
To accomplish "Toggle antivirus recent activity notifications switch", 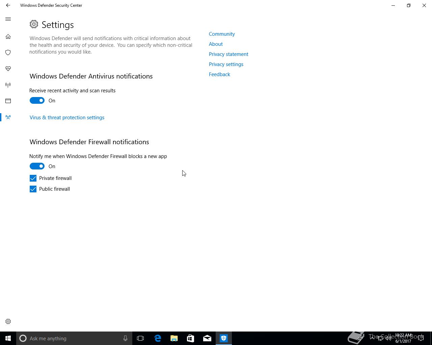I will [x=37, y=100].
